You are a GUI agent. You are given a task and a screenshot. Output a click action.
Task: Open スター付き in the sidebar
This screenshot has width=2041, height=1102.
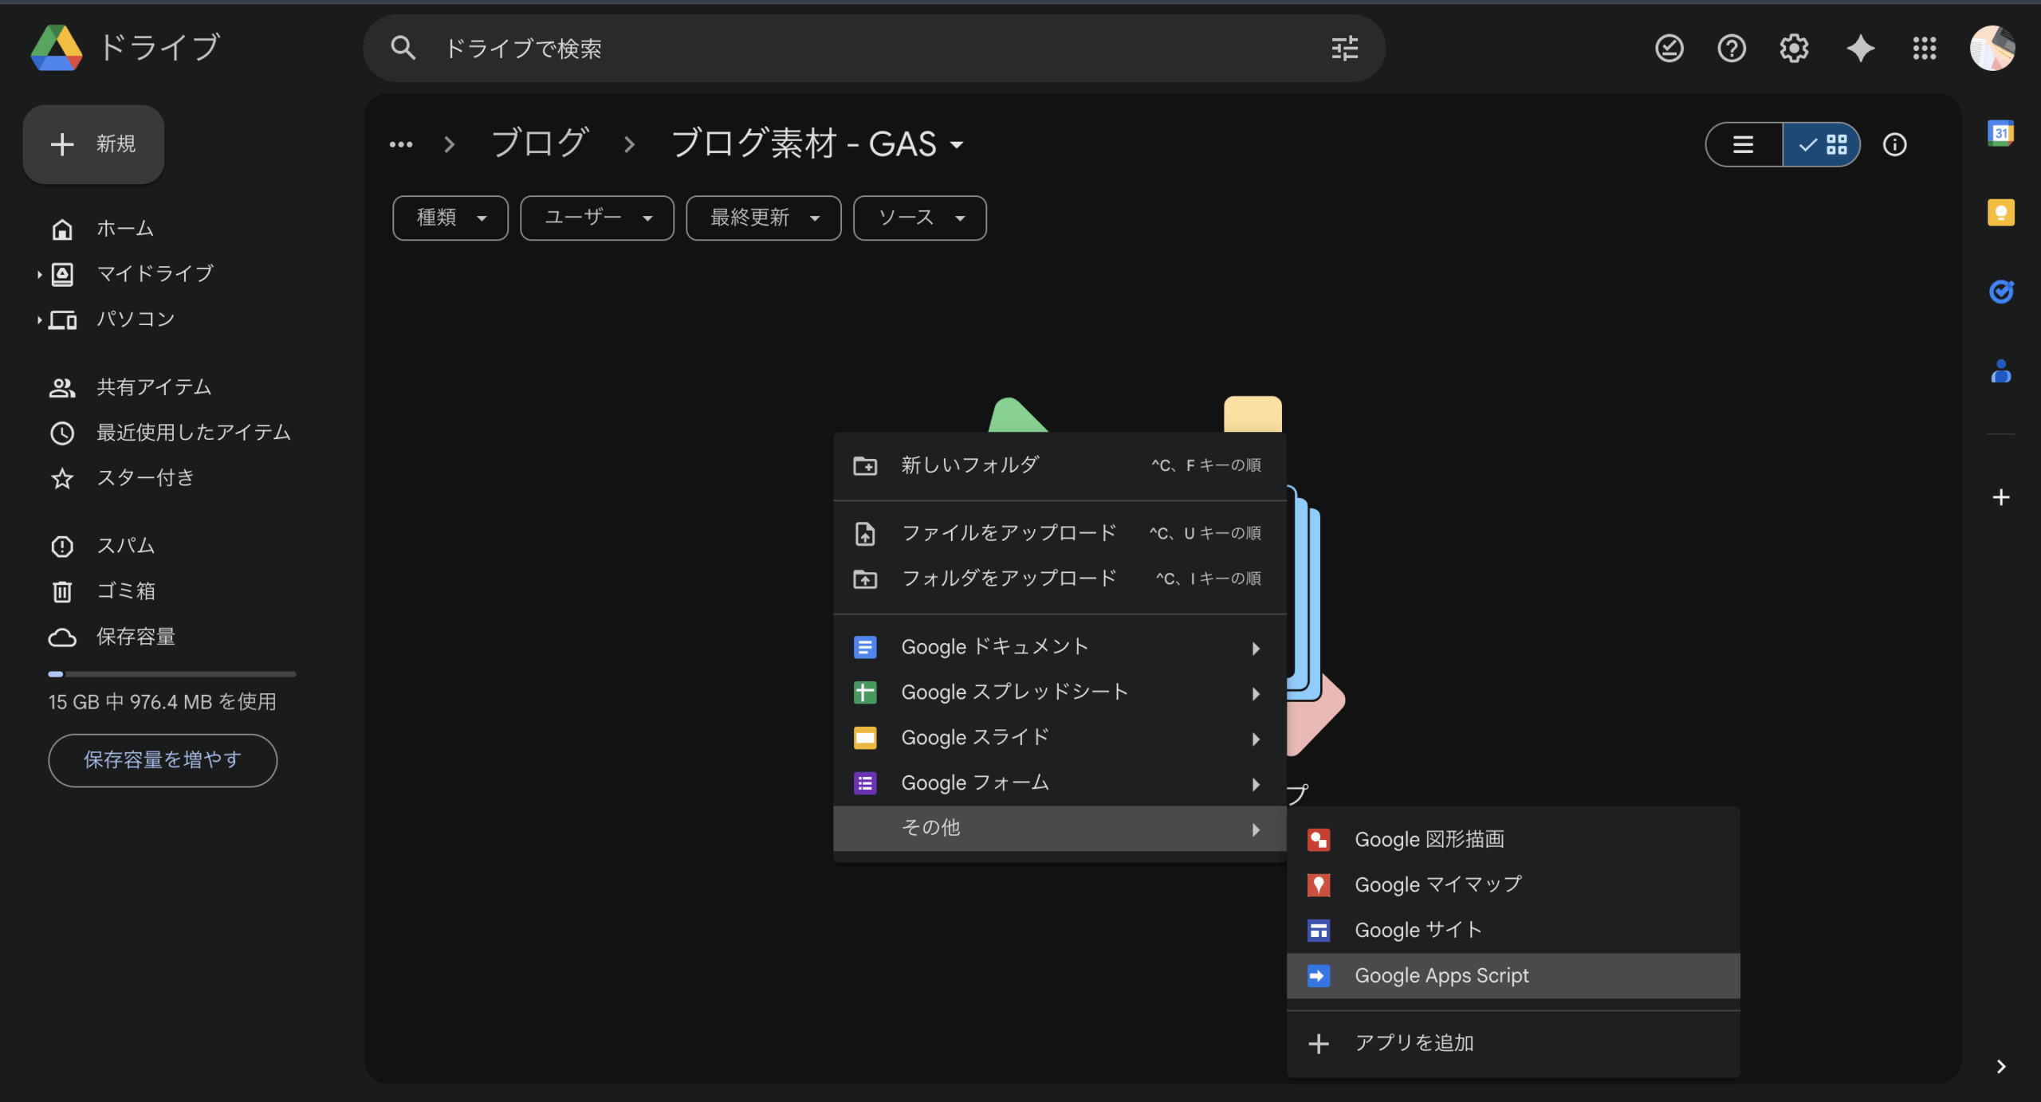(145, 479)
